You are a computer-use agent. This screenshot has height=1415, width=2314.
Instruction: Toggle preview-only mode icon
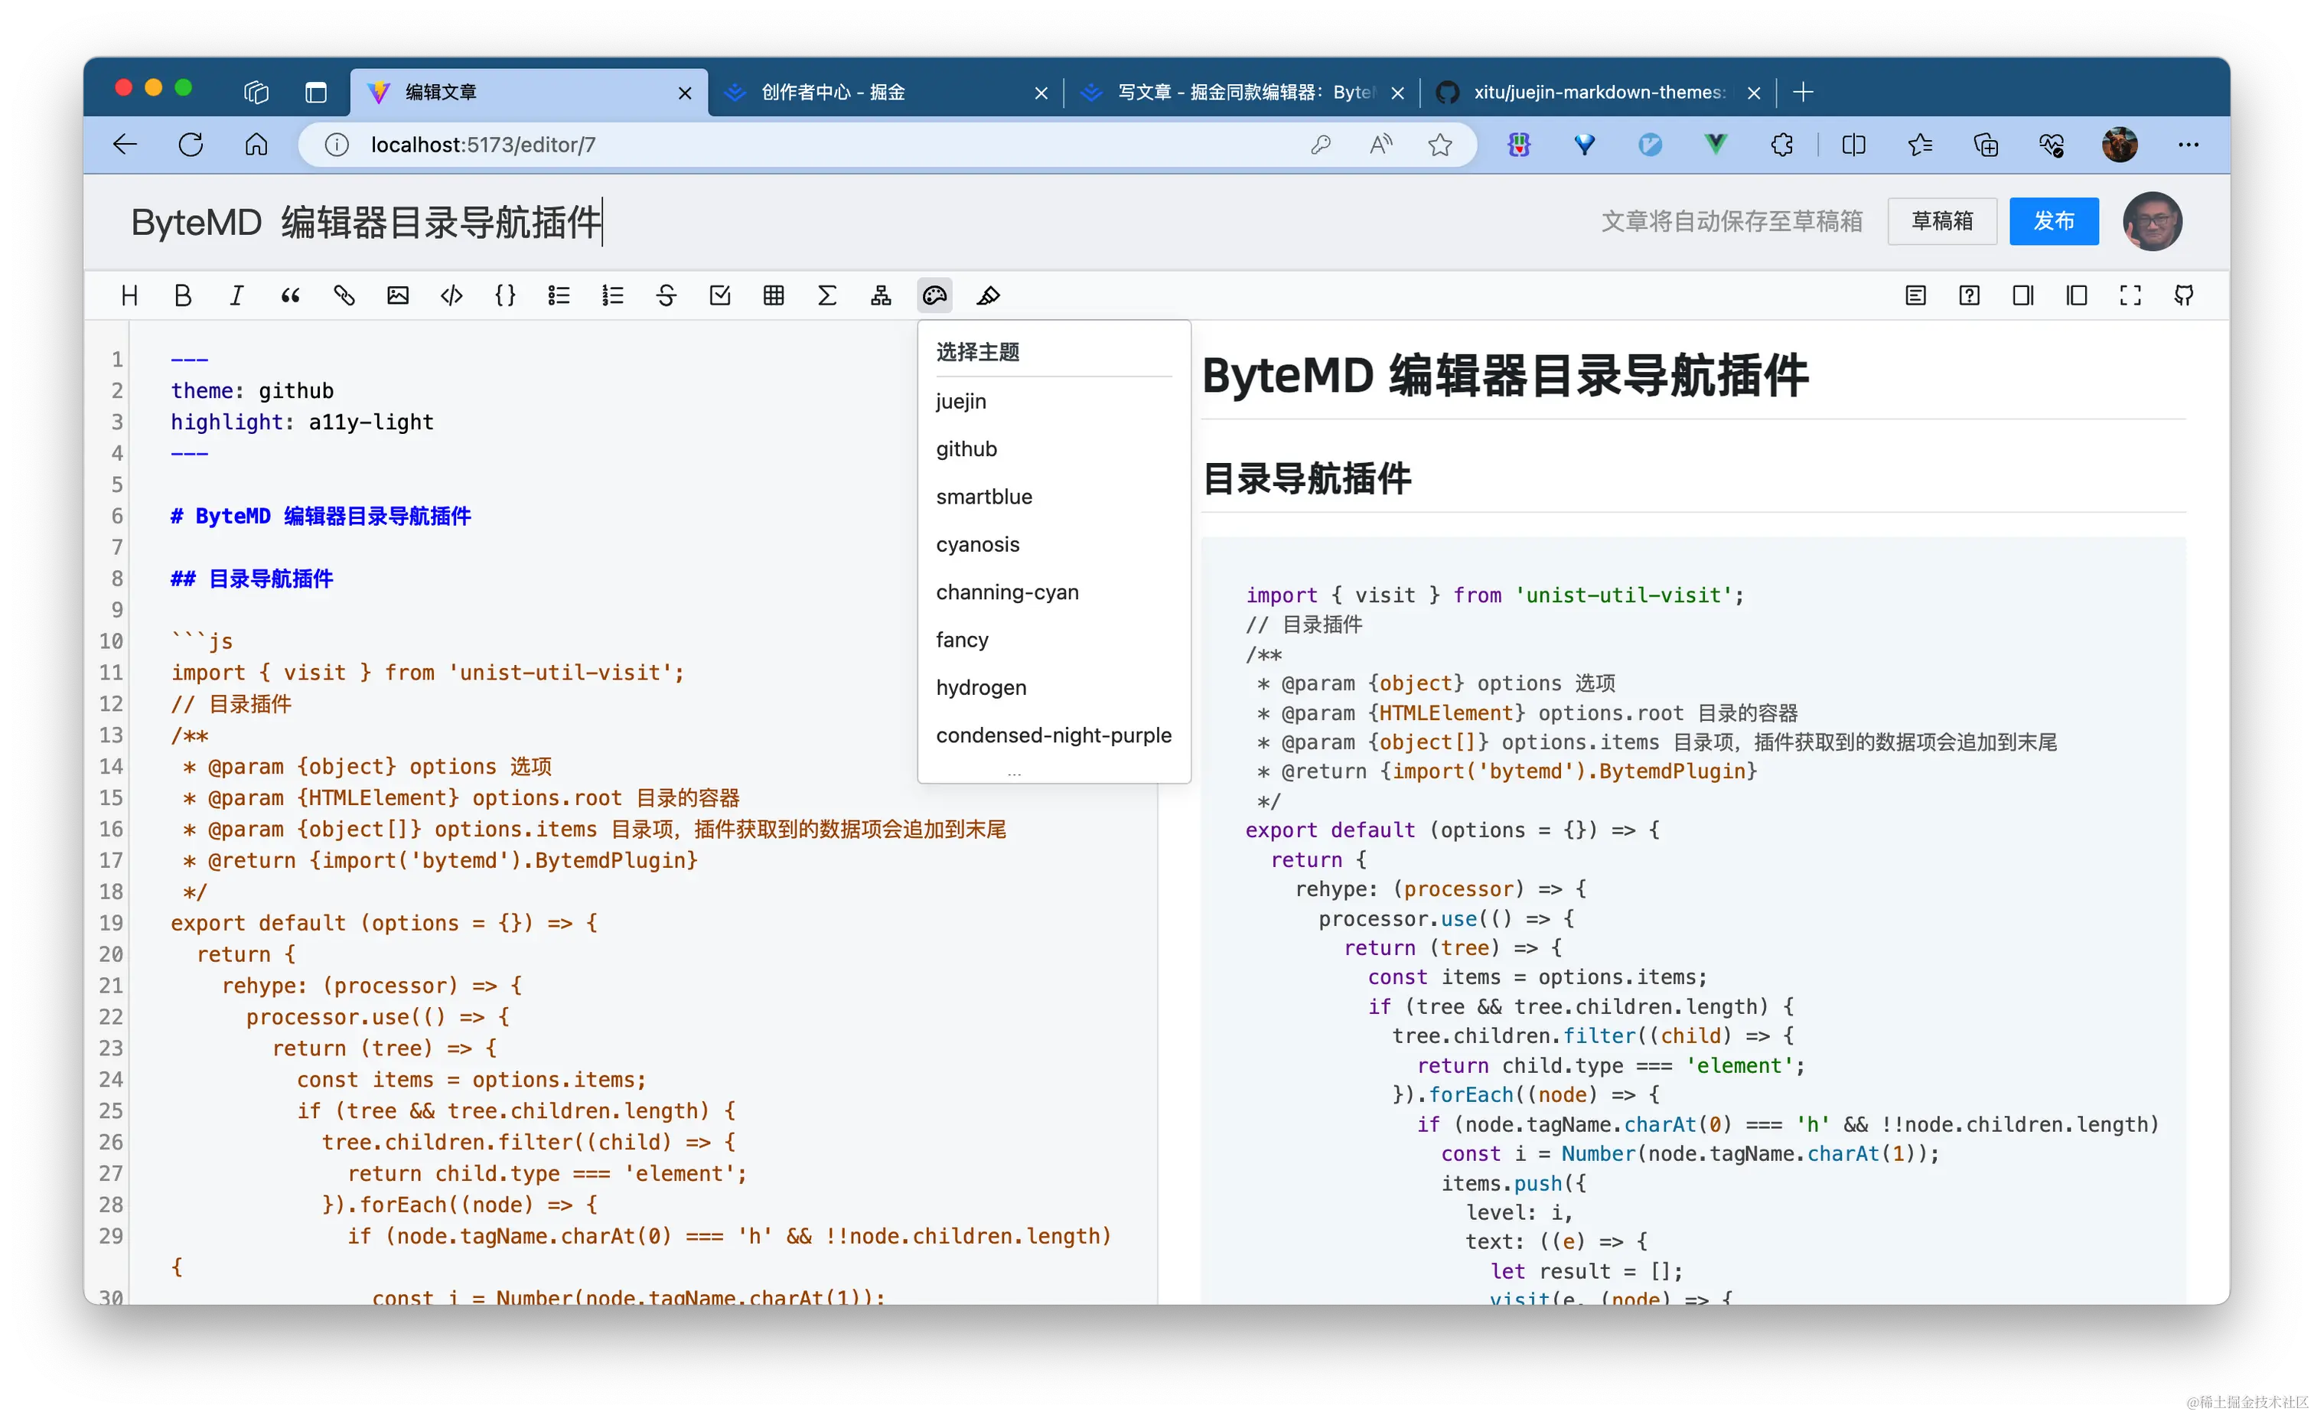pos(2077,295)
